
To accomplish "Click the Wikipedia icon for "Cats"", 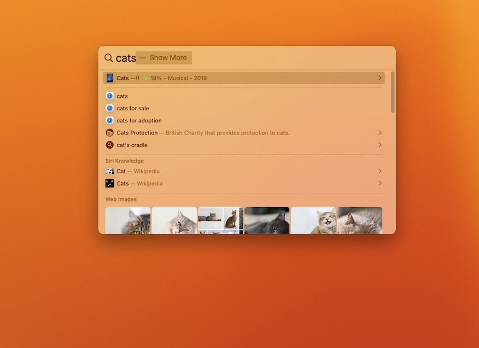I will click(110, 183).
